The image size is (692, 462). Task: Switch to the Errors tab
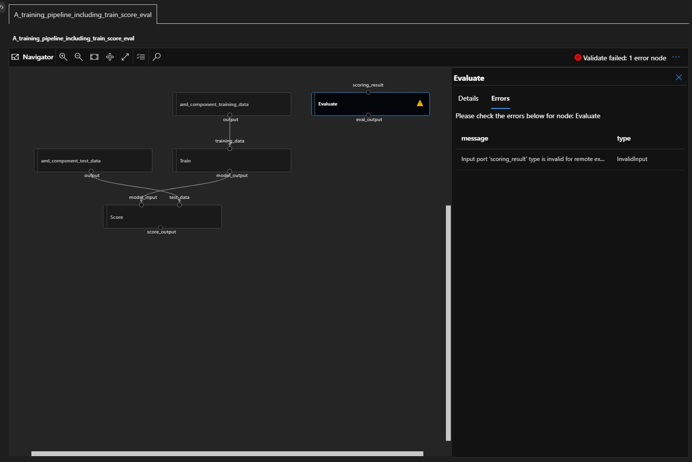click(500, 98)
